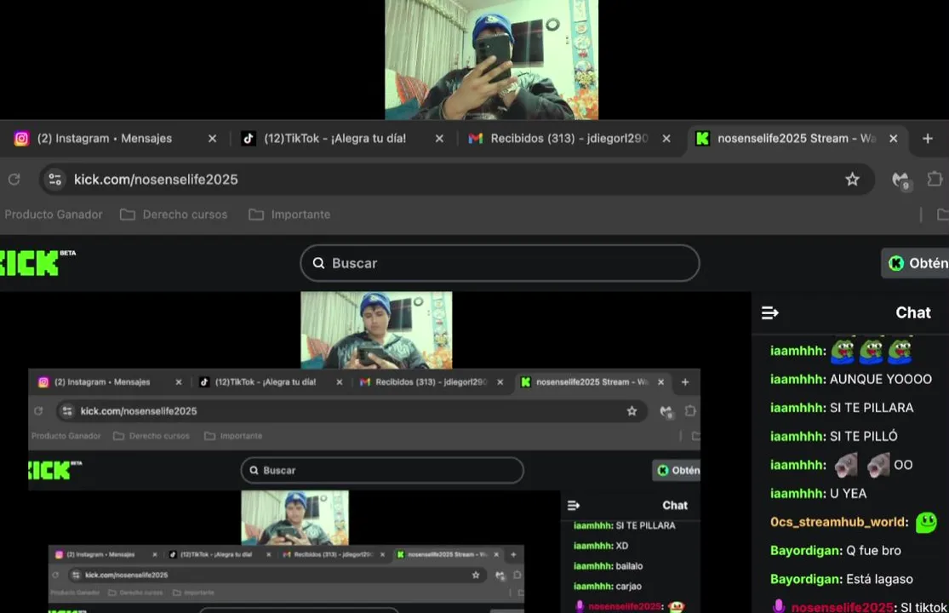The image size is (949, 613).
Task: Click the top webcam feed above the tabs
Action: [491, 60]
